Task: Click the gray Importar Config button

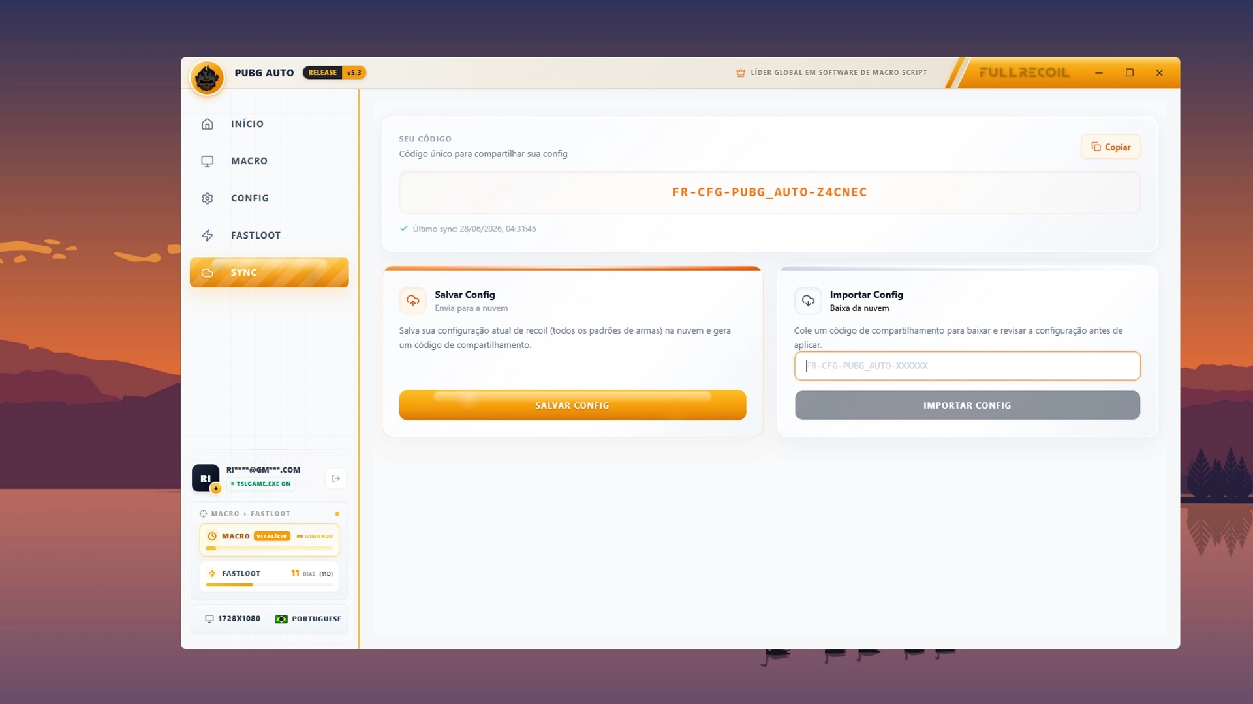Action: 967,405
